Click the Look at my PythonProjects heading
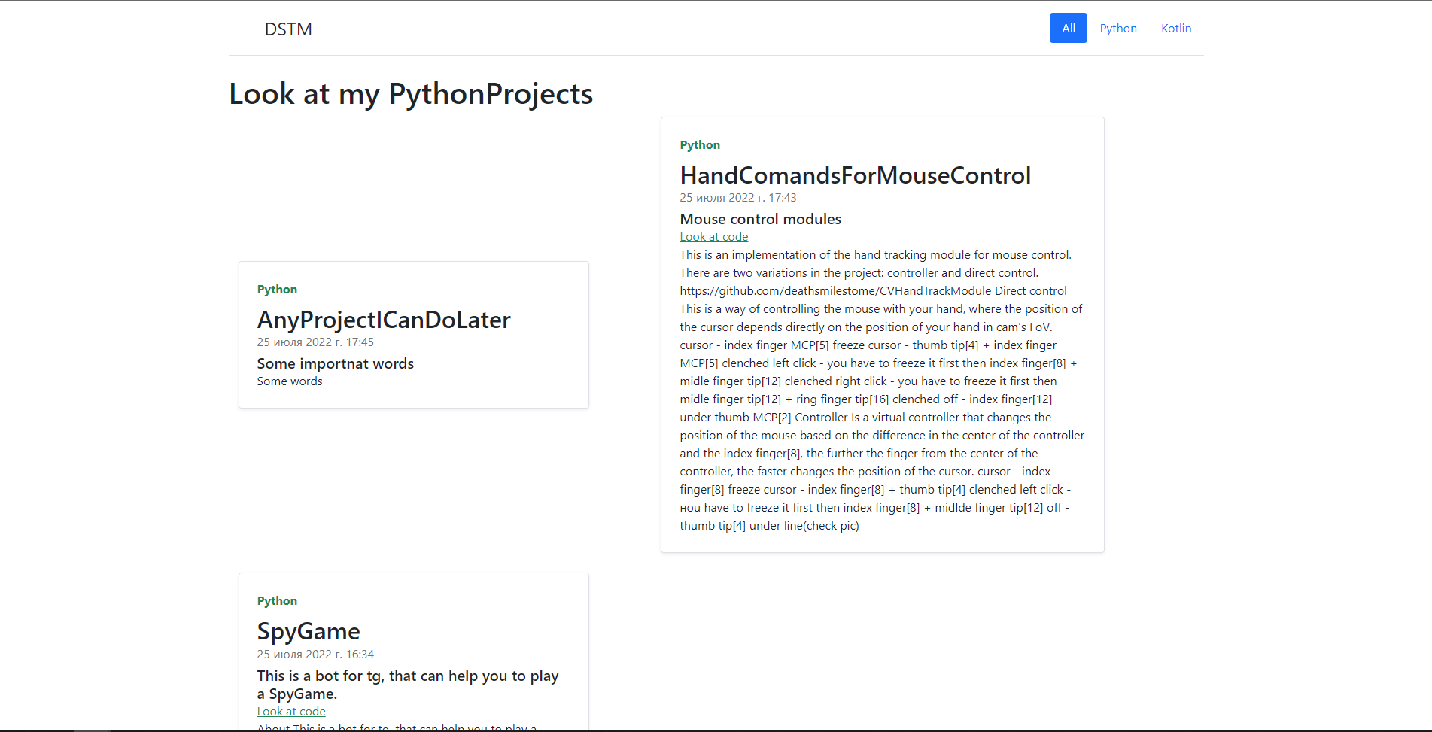1432x732 pixels. (x=411, y=93)
